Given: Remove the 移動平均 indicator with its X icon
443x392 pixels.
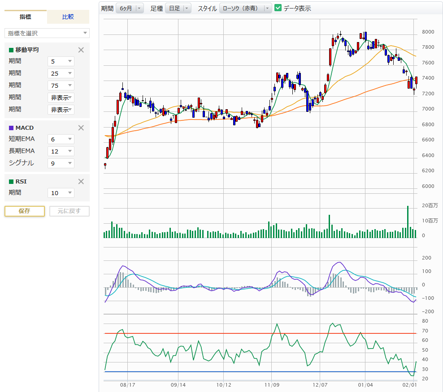Looking at the screenshot, I should (x=81, y=50).
